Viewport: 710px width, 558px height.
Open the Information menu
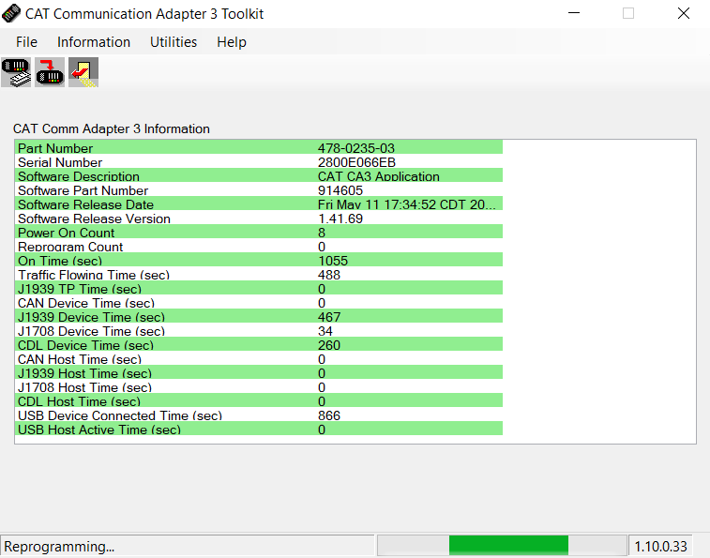94,42
